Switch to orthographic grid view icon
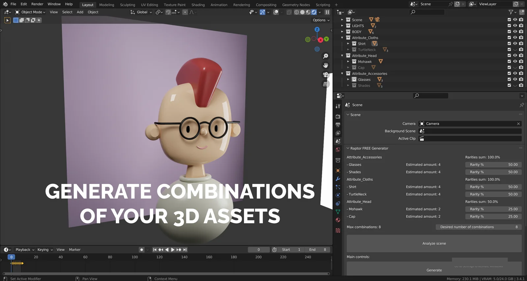The width and height of the screenshot is (527, 281). [x=325, y=84]
